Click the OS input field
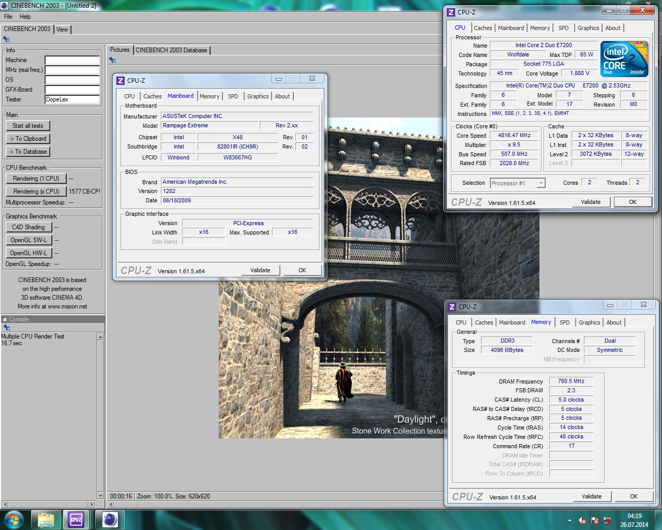Viewport: 662px width, 530px height. [x=72, y=80]
